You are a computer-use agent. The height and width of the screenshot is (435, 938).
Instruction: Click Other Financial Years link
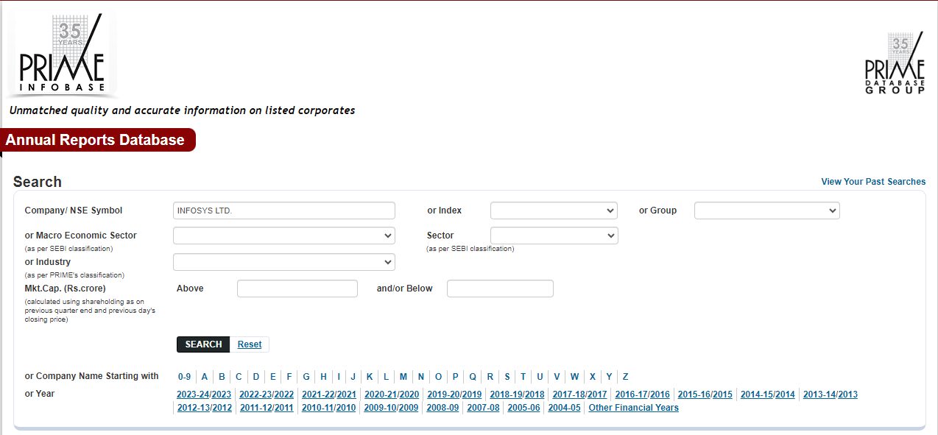[x=633, y=408]
